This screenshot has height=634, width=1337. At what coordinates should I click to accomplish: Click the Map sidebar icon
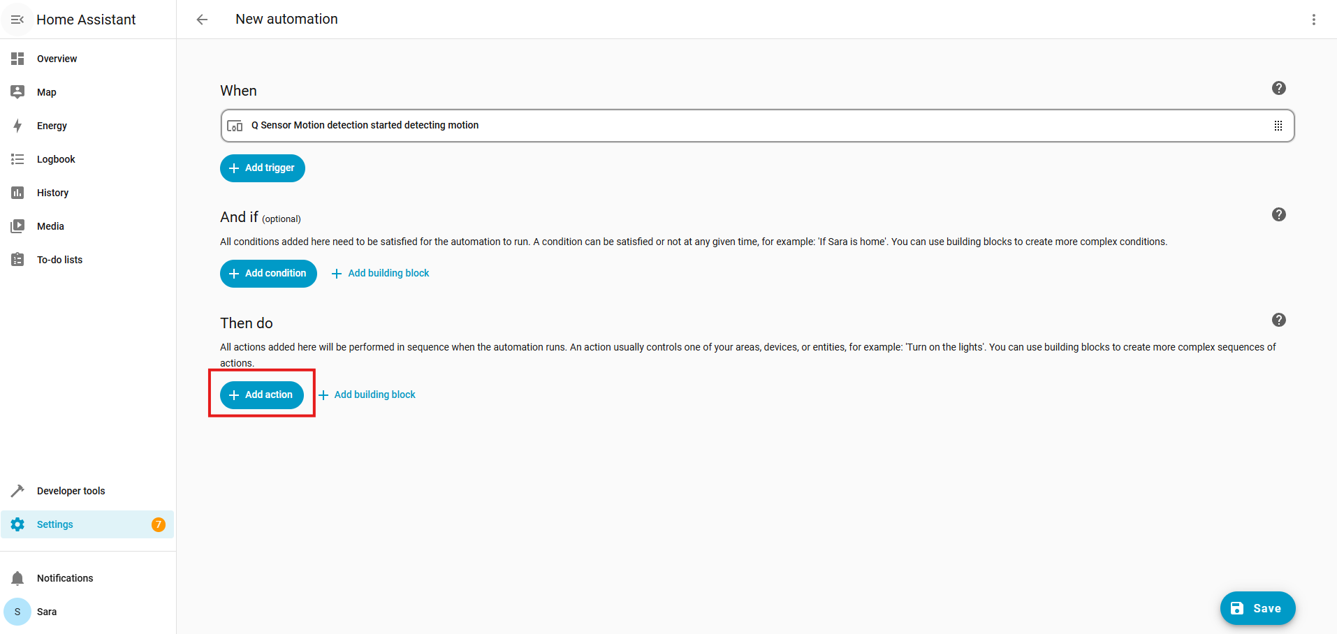coord(17,92)
